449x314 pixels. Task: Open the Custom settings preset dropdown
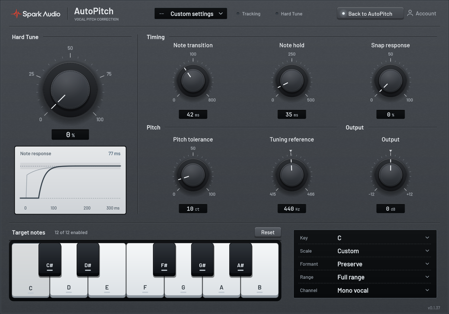click(x=191, y=13)
